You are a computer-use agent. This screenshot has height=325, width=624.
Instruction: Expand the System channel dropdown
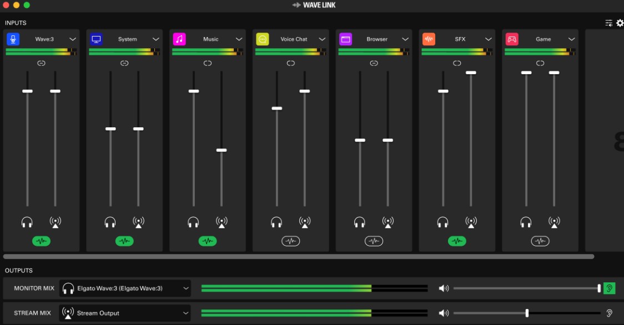156,39
